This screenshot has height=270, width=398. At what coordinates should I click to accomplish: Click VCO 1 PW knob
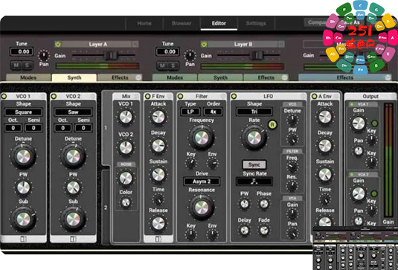(23, 187)
